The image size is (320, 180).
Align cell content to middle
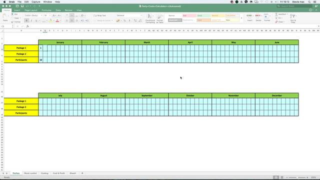[72, 15]
